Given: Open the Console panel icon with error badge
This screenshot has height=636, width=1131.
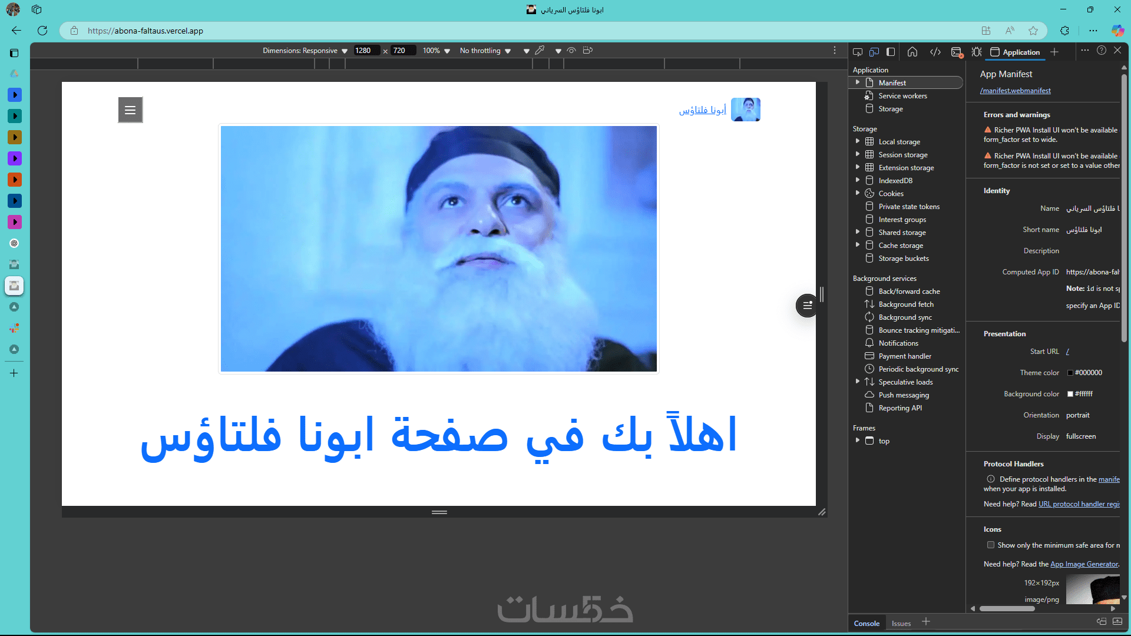Looking at the screenshot, I should [957, 52].
